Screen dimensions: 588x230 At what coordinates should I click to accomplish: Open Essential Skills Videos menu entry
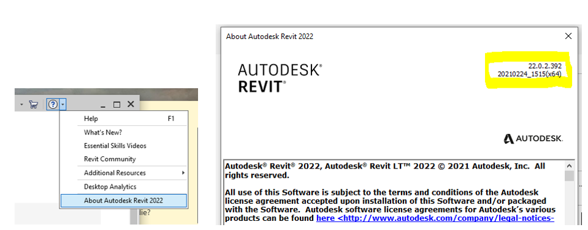124,145
